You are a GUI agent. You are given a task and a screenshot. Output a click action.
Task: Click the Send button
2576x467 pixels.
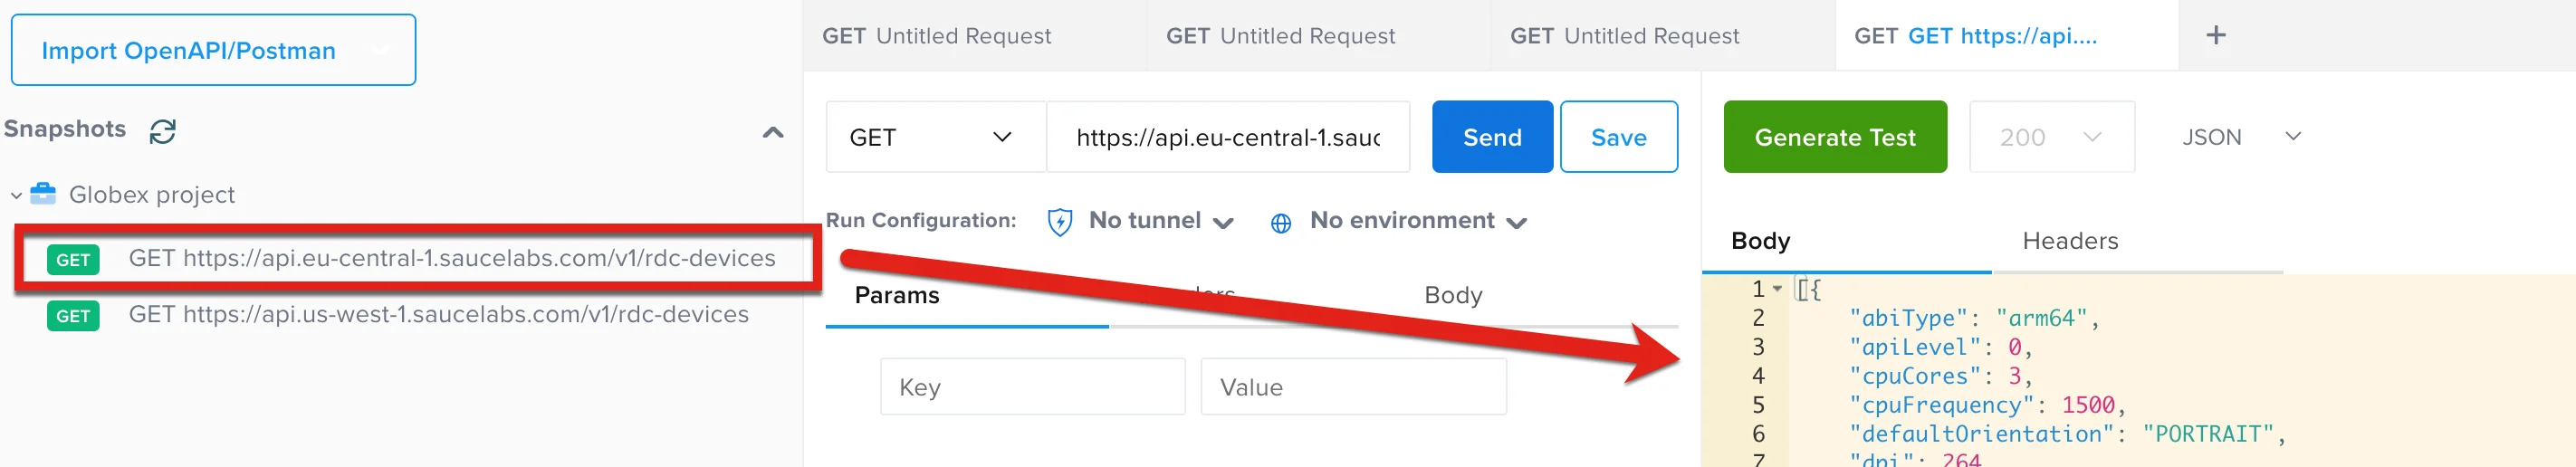tap(1491, 137)
